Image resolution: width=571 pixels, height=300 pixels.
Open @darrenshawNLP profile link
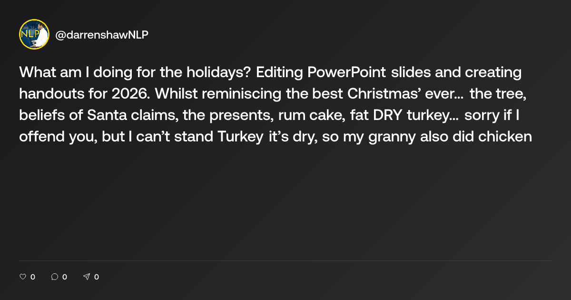click(x=102, y=34)
